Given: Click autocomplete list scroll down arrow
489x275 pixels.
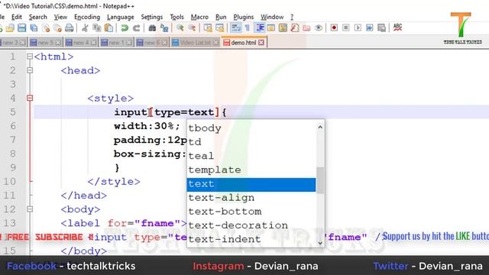Looking at the screenshot, I should pos(320,243).
